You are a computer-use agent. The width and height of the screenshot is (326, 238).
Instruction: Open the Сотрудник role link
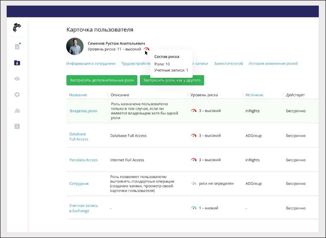pyautogui.click(x=79, y=184)
